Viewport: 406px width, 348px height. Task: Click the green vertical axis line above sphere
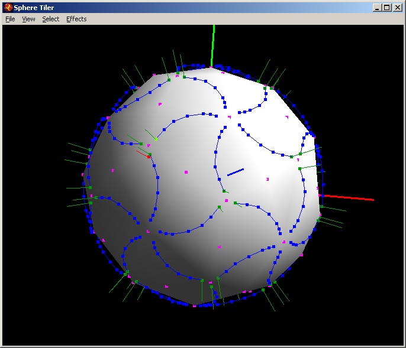(213, 44)
